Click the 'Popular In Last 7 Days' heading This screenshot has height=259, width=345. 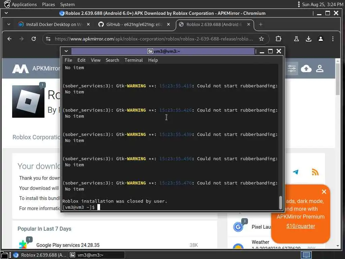tap(44, 229)
